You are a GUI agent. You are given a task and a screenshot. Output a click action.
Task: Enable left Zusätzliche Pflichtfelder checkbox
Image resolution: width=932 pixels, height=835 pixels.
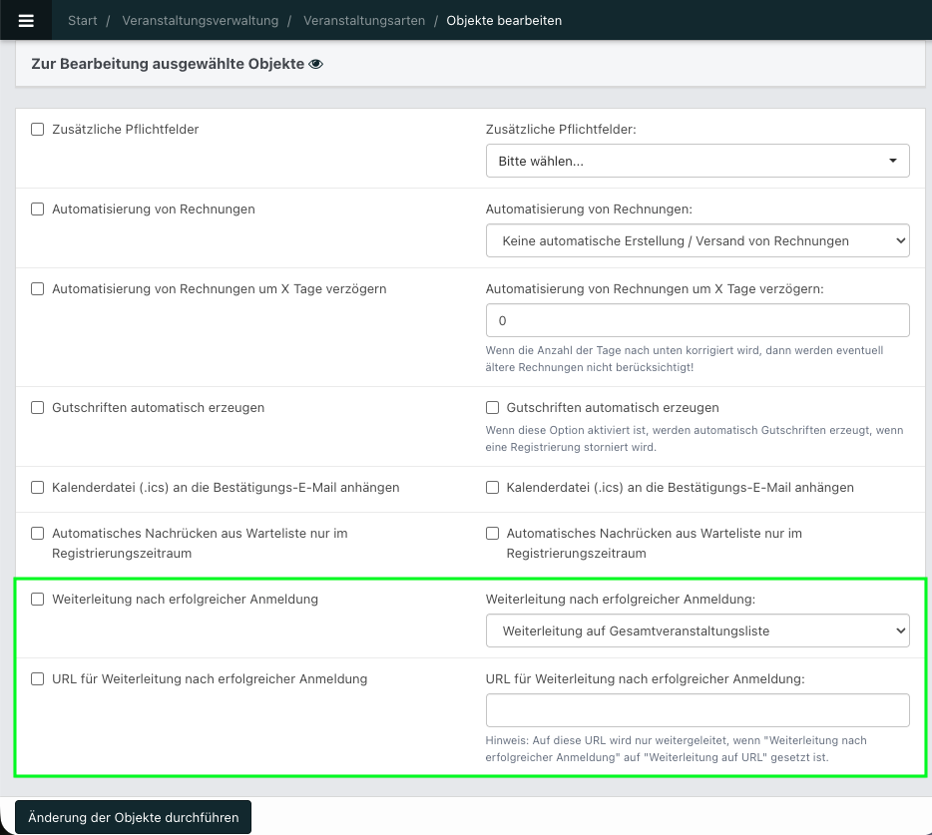(x=38, y=130)
